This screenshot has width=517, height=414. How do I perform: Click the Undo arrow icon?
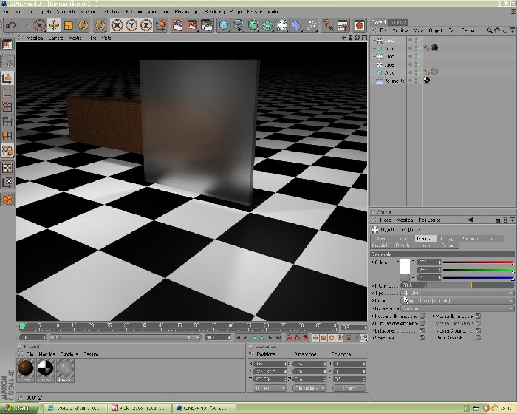(11, 25)
